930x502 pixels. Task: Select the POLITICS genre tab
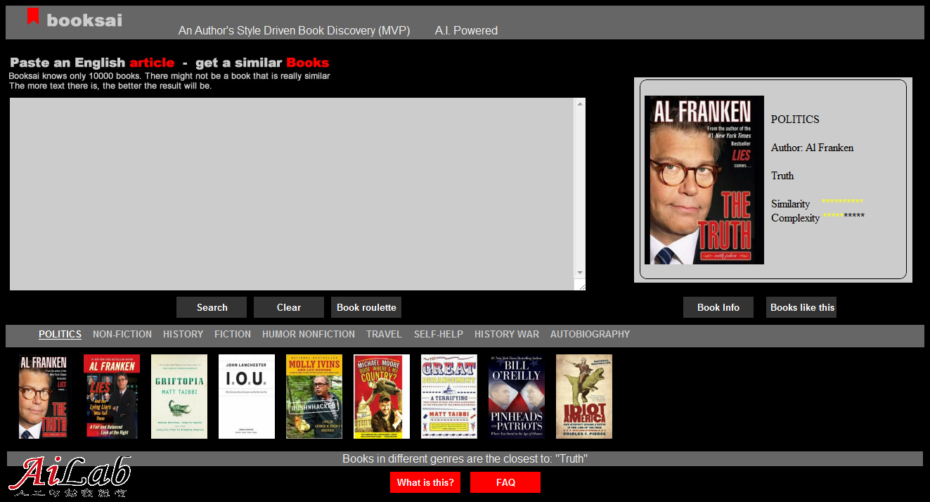point(60,334)
